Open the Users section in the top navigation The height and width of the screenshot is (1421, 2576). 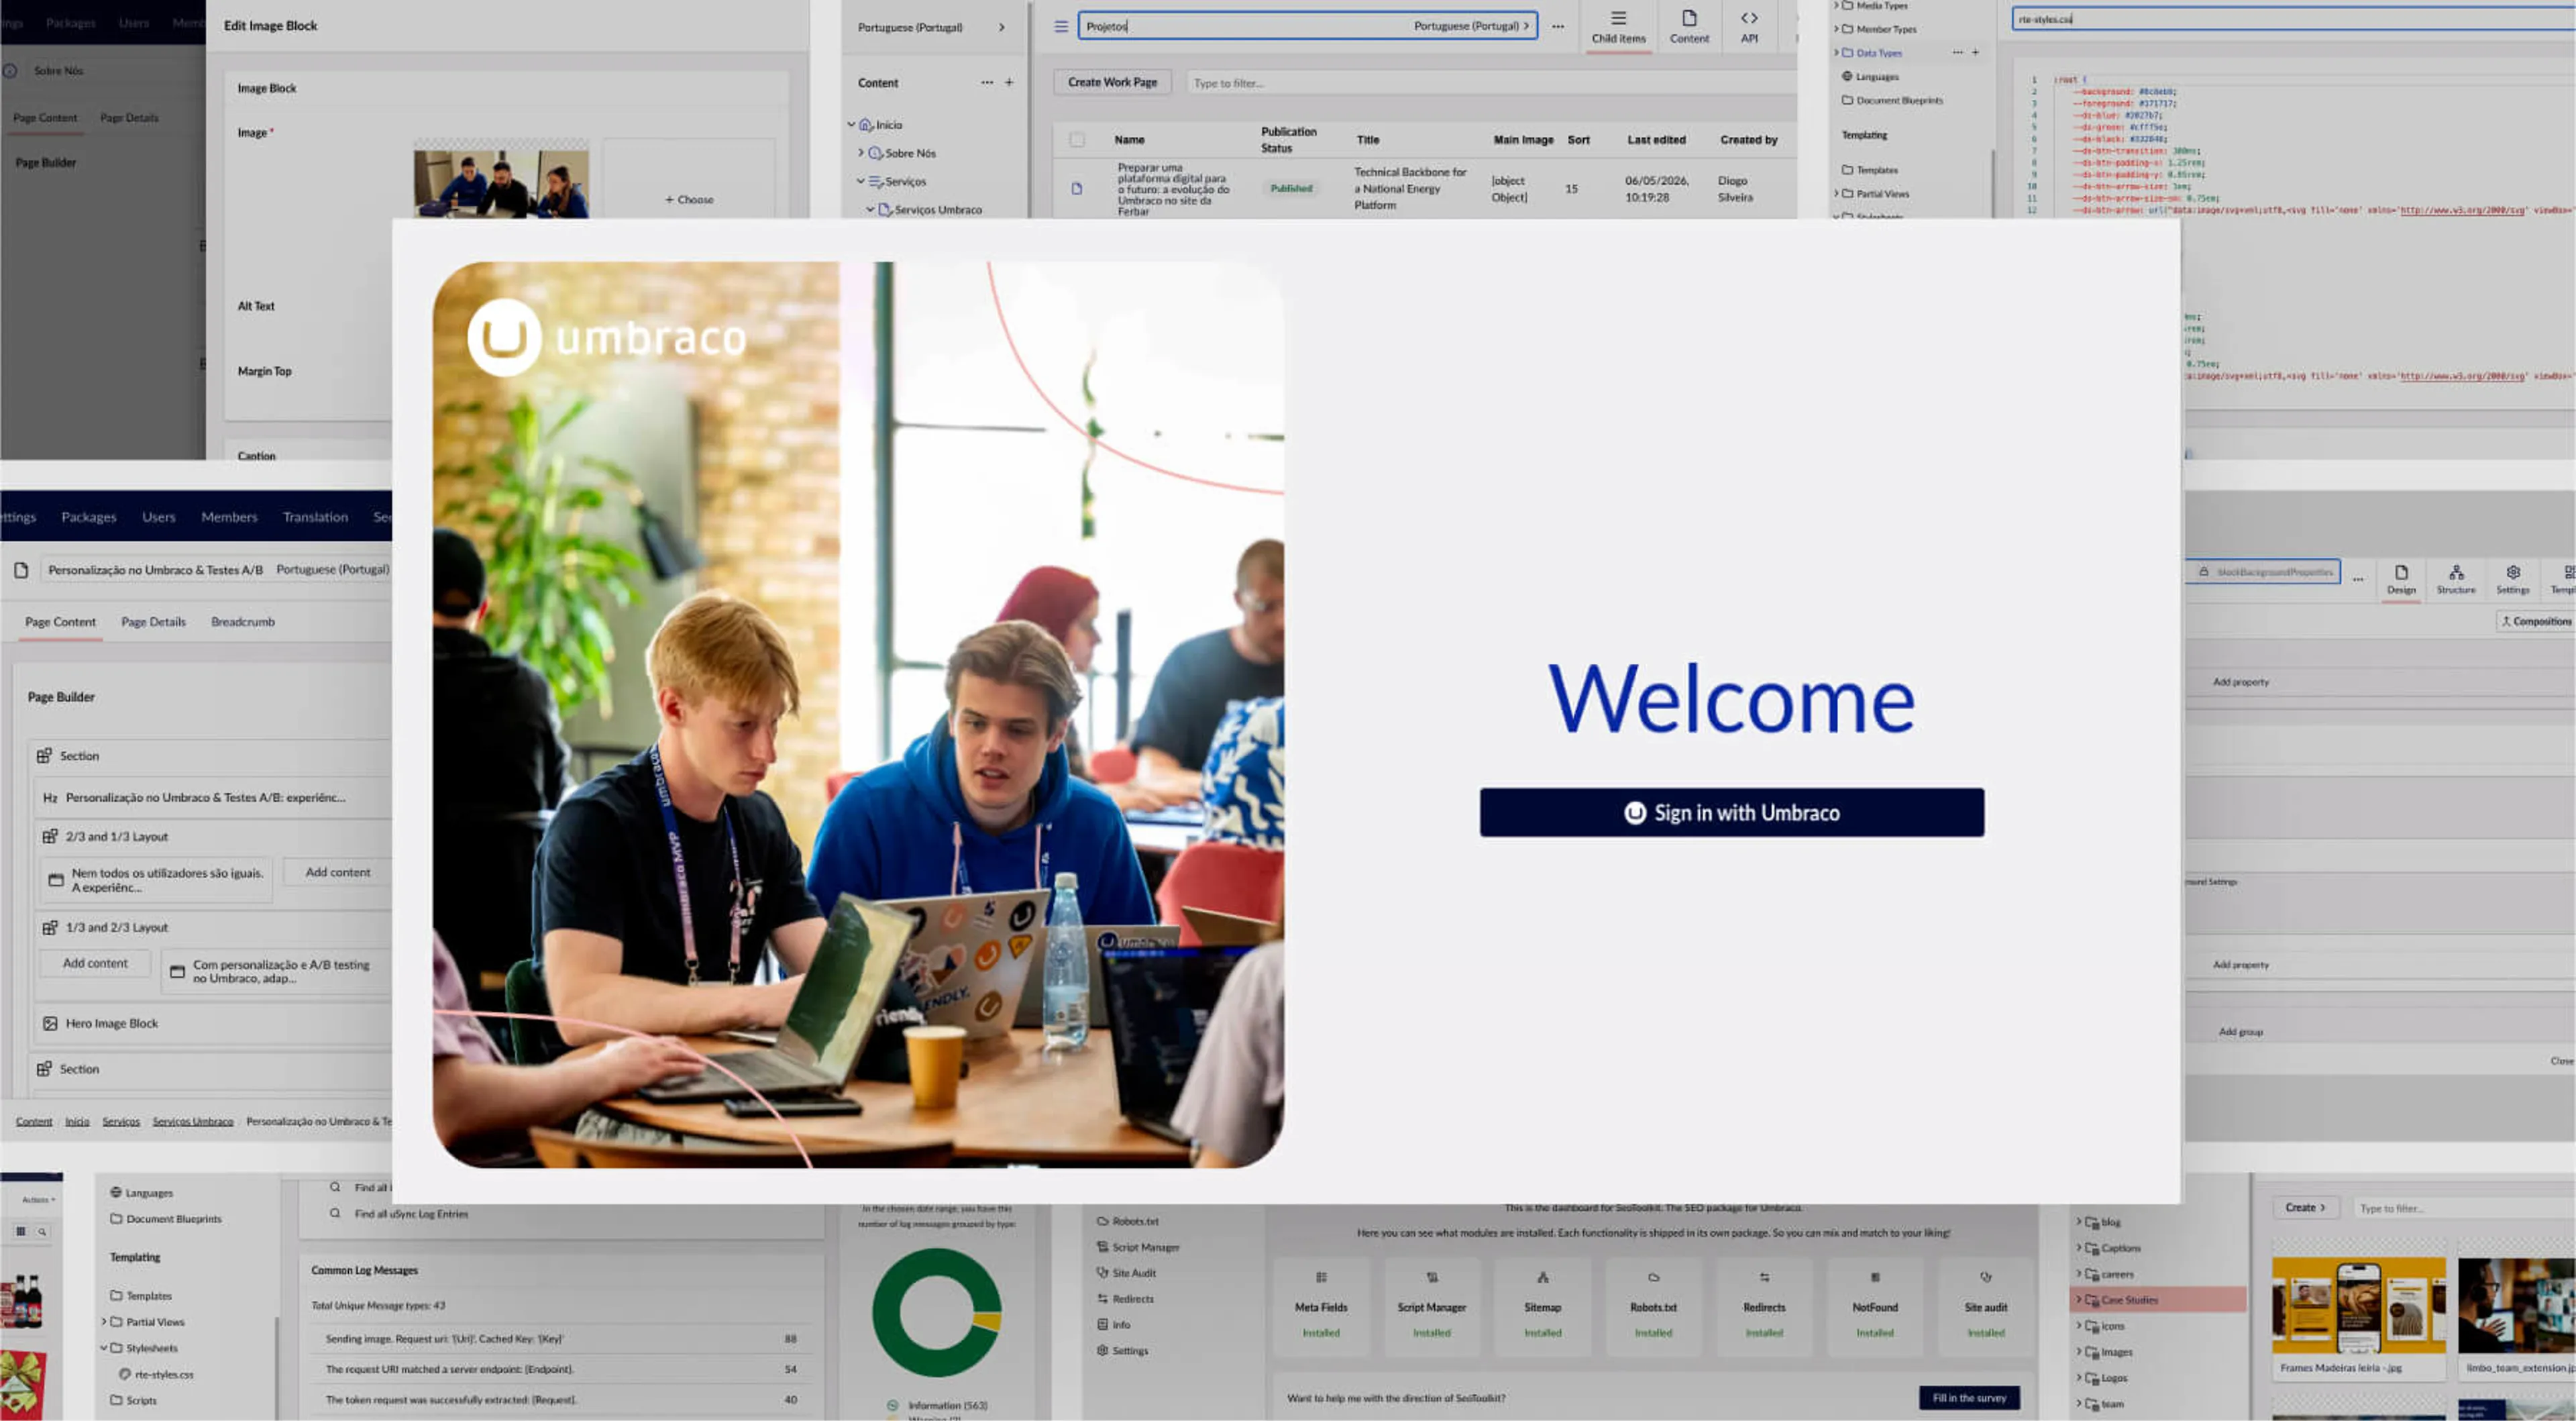pos(159,517)
